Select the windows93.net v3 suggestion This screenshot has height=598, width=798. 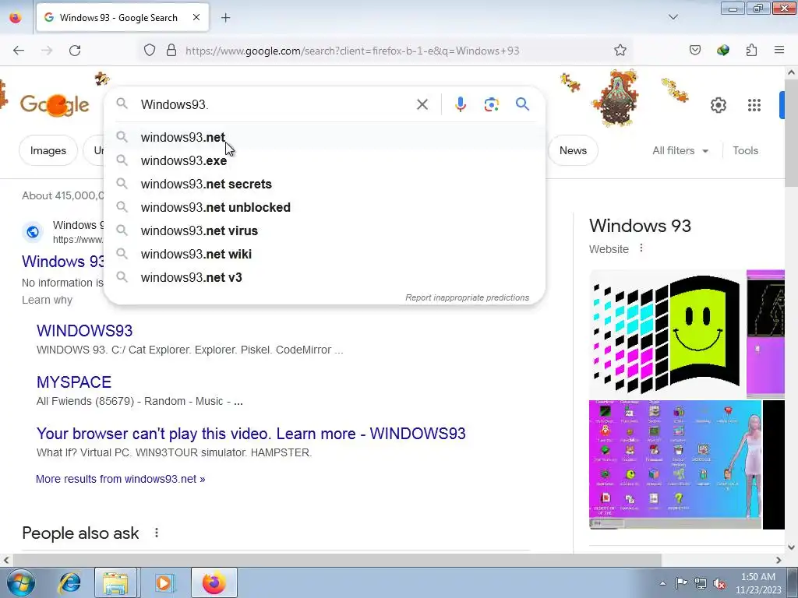325,278
